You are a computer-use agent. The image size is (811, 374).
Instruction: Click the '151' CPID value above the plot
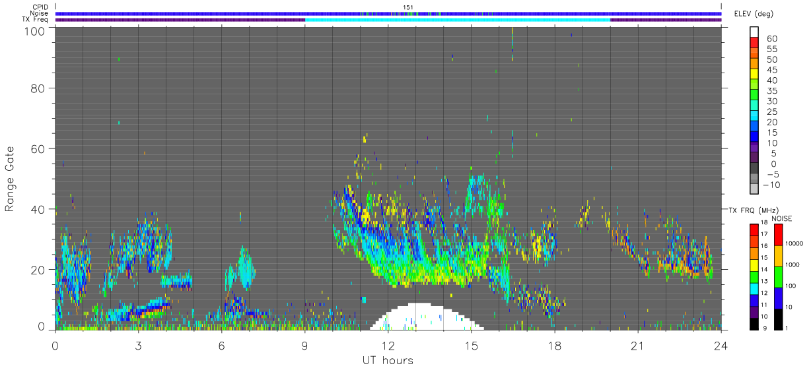point(408,7)
